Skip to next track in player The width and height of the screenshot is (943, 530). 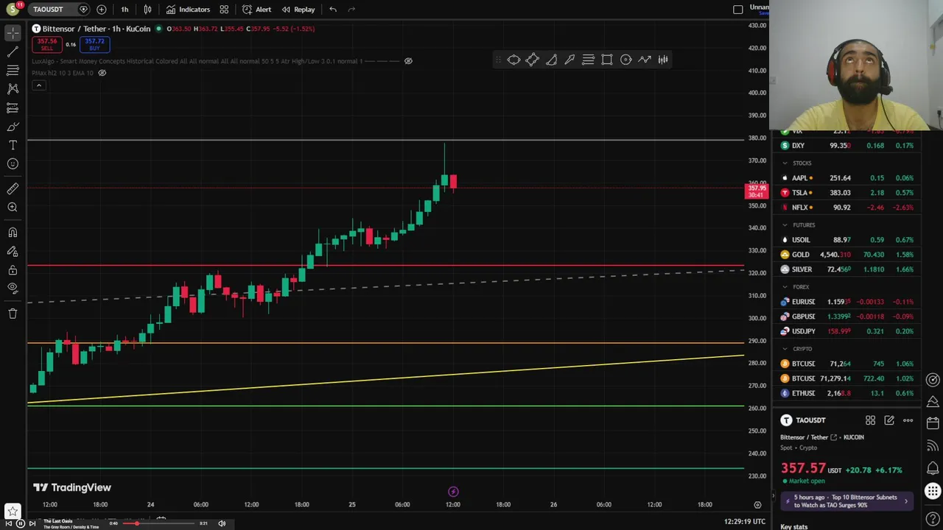32,523
